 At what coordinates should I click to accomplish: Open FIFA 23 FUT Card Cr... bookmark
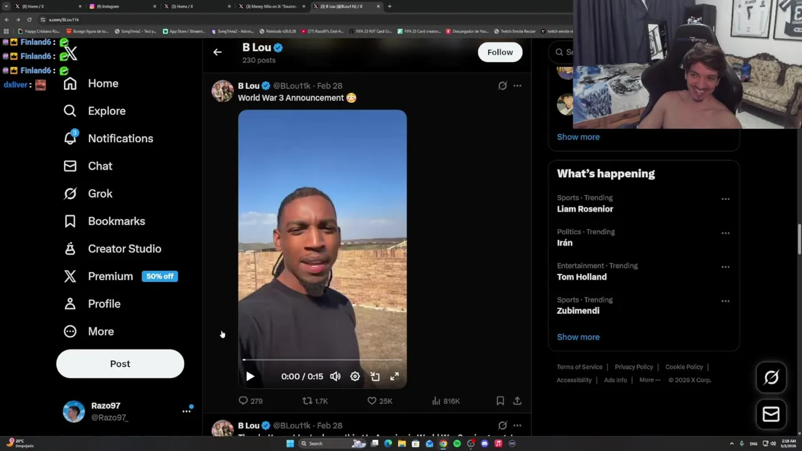coord(370,31)
